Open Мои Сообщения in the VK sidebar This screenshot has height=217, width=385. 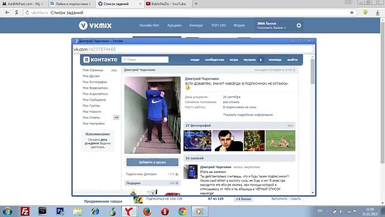[94, 99]
